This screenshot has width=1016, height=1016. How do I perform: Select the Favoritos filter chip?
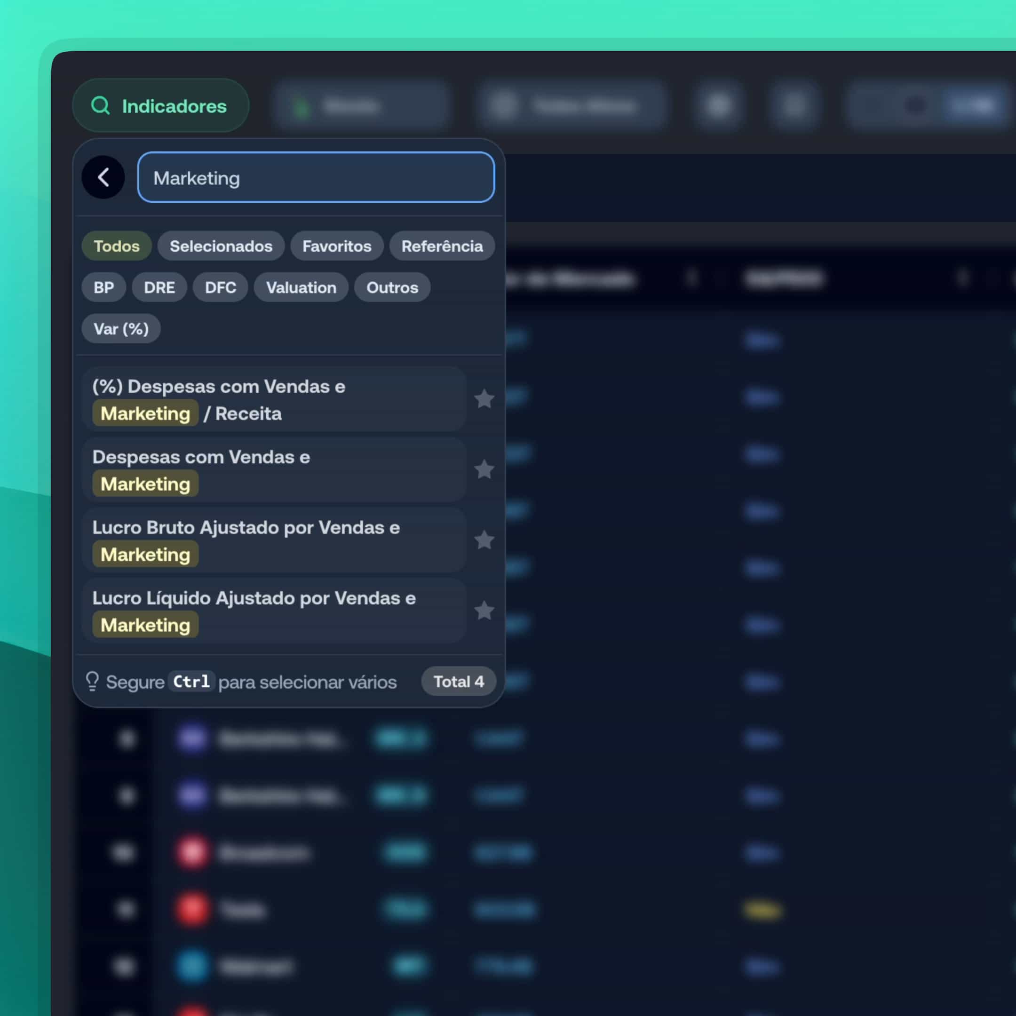click(x=337, y=246)
